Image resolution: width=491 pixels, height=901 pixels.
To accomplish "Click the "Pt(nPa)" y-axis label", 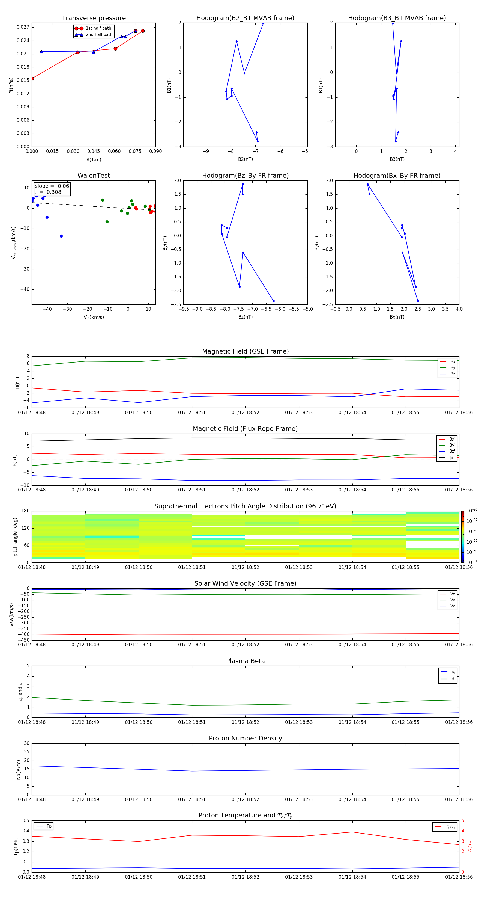I will click(11, 85).
